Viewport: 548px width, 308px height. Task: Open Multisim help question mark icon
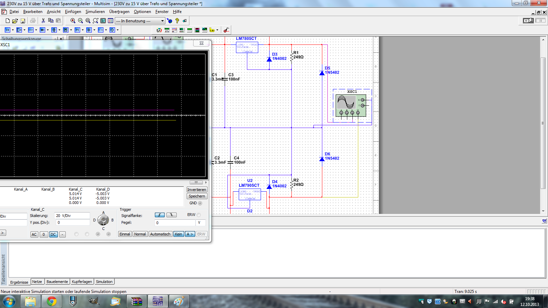(177, 21)
